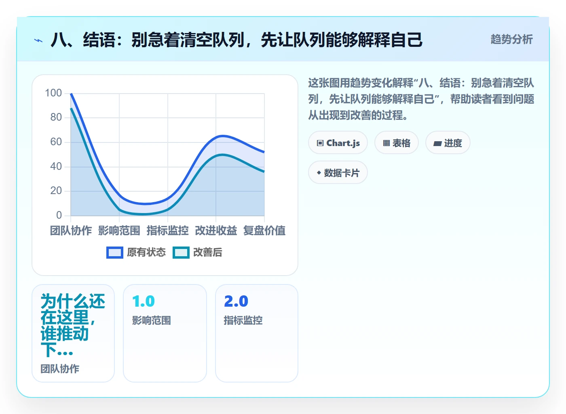Click the 复盘价值 x-axis label
The height and width of the screenshot is (414, 566).
click(x=264, y=231)
